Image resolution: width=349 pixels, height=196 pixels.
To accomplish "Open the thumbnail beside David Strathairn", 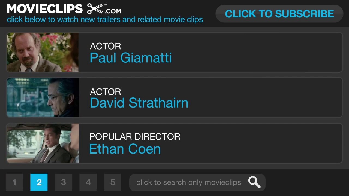I will pos(43,97).
